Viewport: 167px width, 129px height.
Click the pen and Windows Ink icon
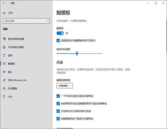[x=4, y=80]
